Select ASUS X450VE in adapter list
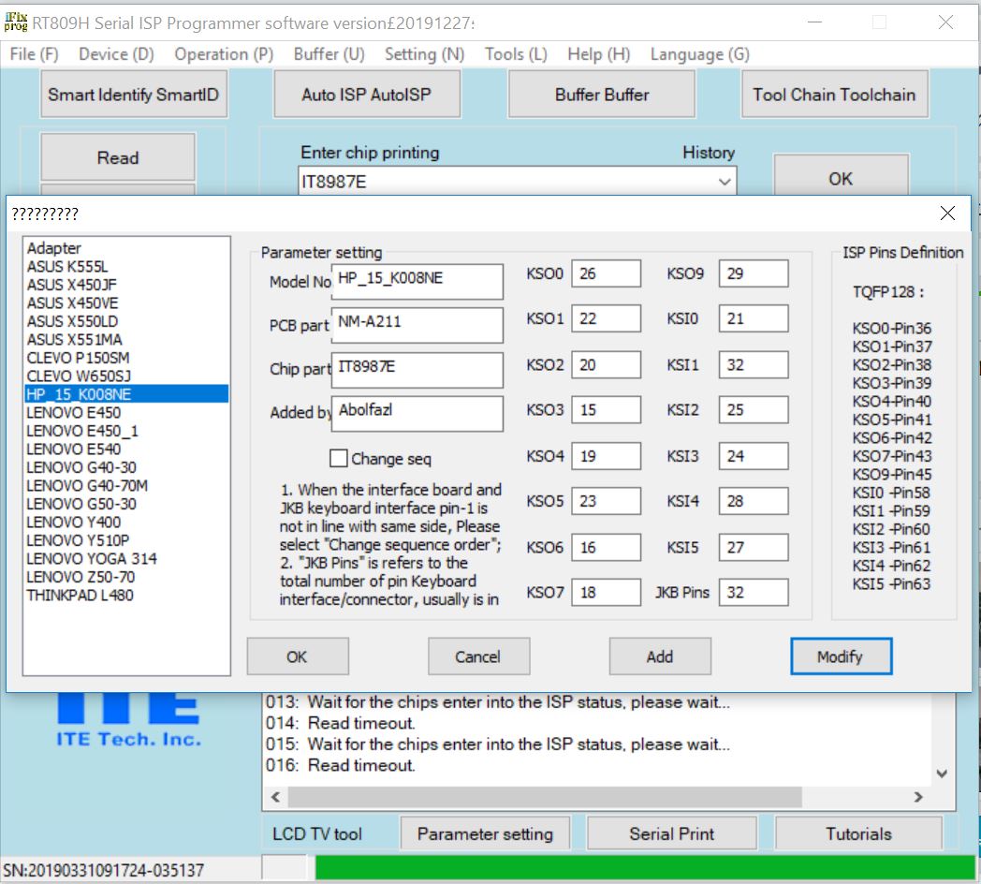Viewport: 981px width, 884px height. point(126,303)
